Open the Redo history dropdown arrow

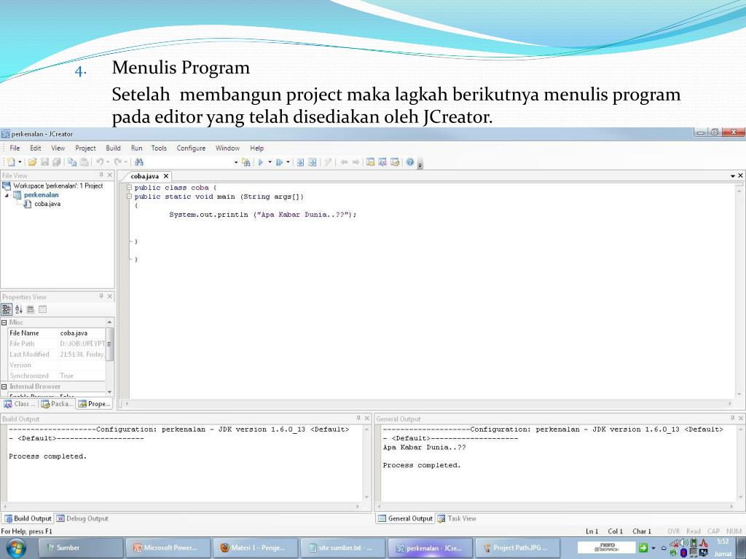126,162
